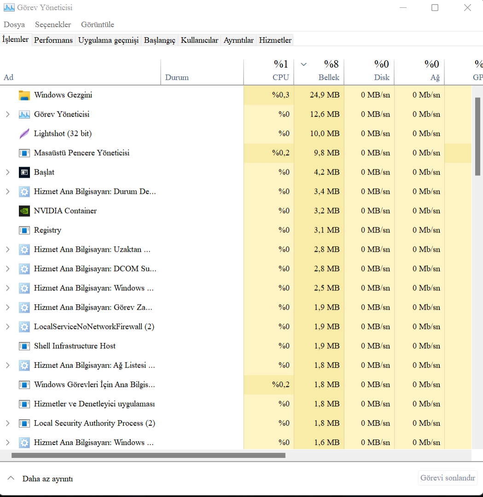Click the 24,9 MB memory value

pyautogui.click(x=325, y=95)
